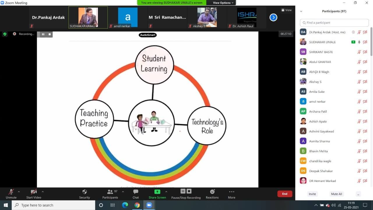The image size is (373, 210).
Task: End the meeting
Action: click(x=285, y=194)
